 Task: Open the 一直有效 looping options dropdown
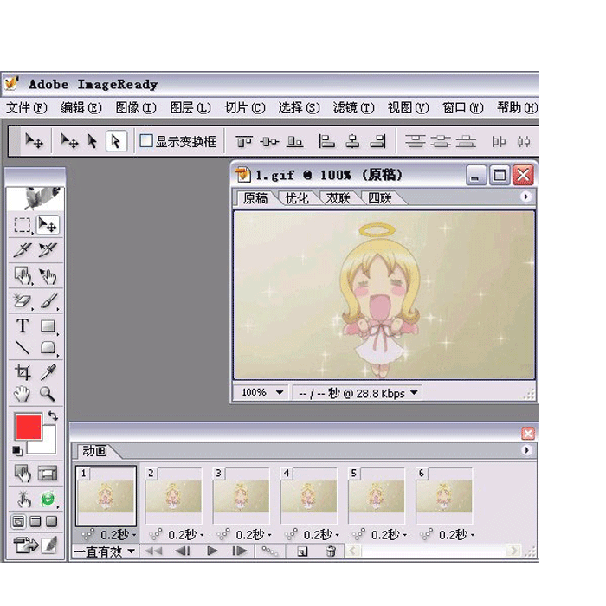[x=105, y=551]
